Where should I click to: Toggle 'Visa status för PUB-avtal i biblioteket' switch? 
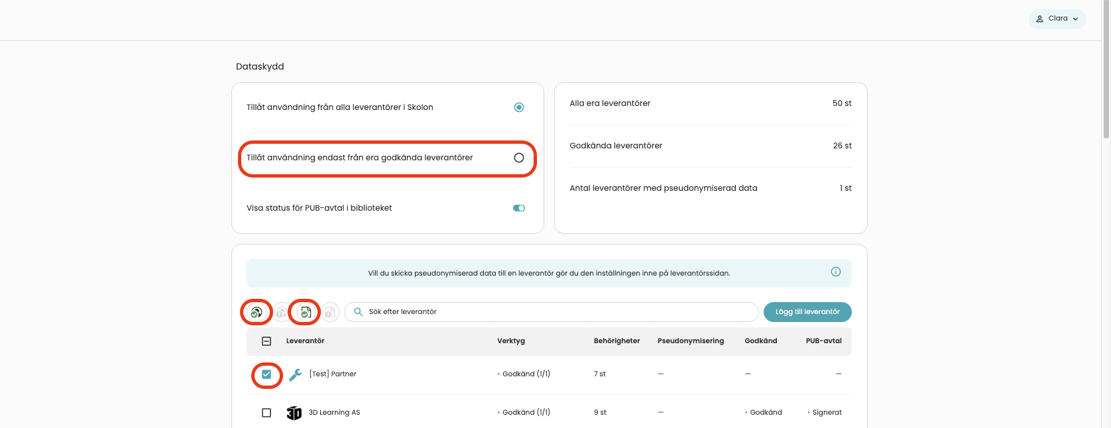pos(519,208)
